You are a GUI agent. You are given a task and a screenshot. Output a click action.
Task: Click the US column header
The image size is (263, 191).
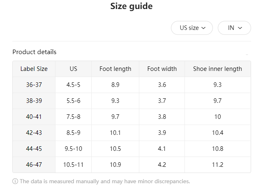click(74, 69)
